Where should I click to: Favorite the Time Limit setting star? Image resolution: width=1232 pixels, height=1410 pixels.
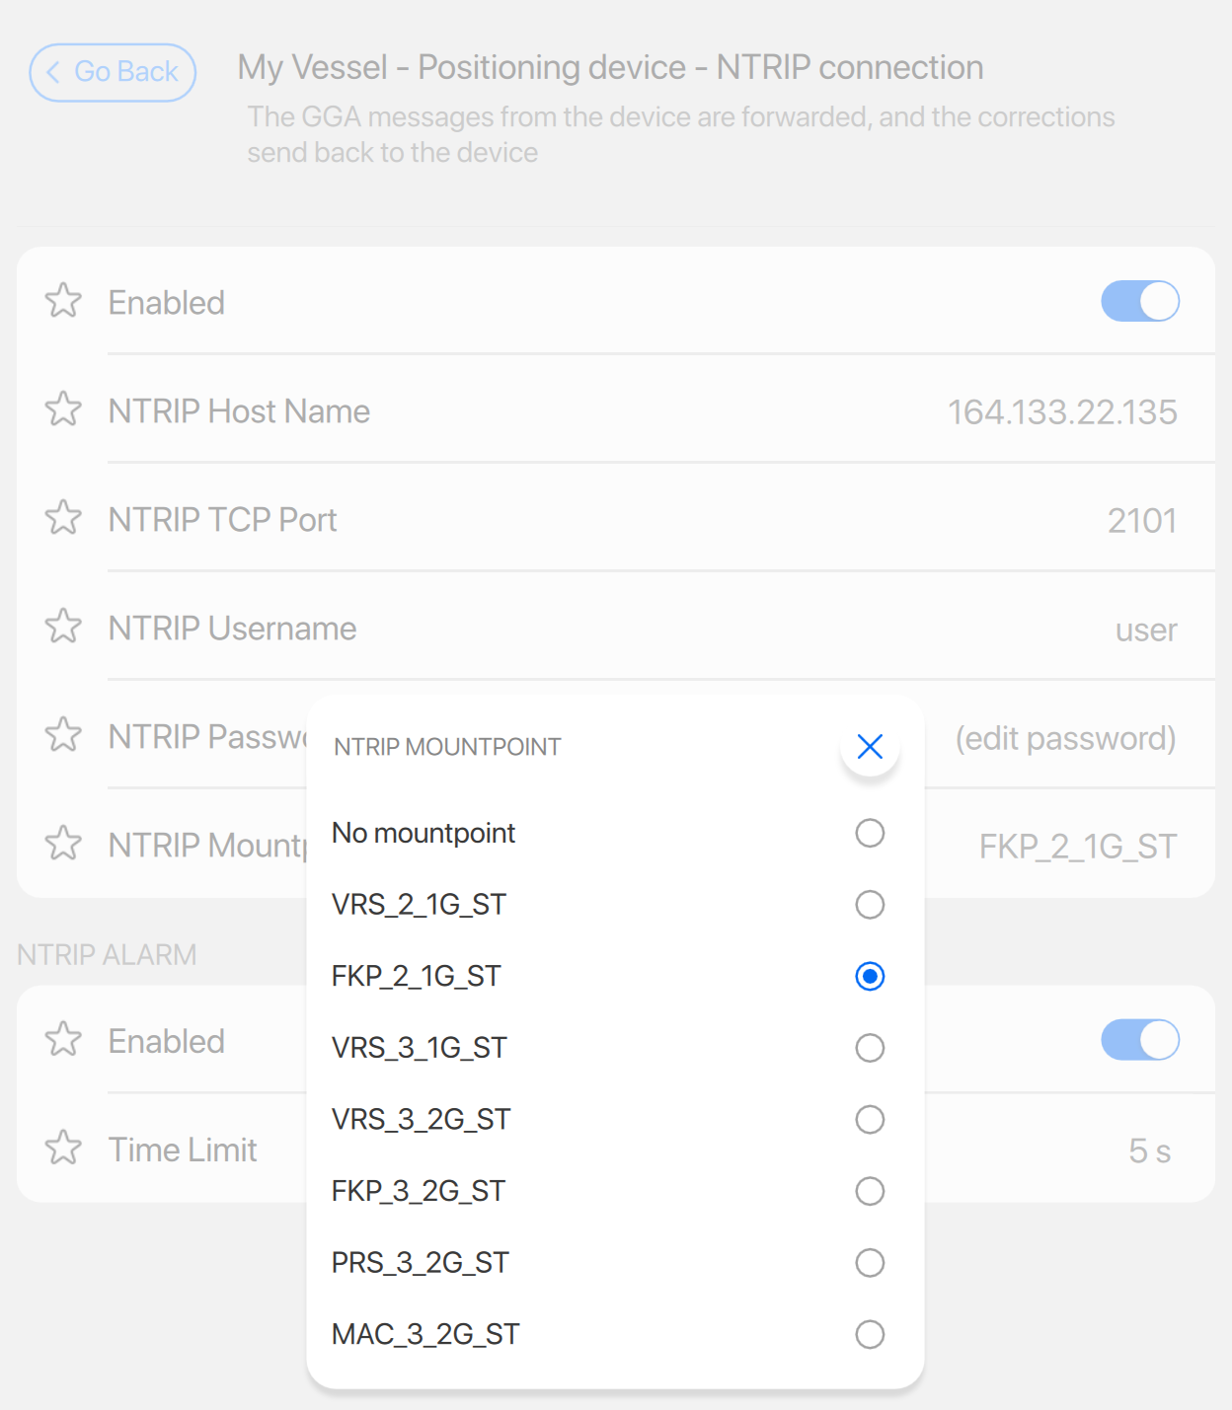click(63, 1149)
